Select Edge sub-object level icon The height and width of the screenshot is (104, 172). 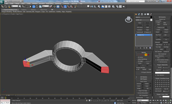point(141,55)
